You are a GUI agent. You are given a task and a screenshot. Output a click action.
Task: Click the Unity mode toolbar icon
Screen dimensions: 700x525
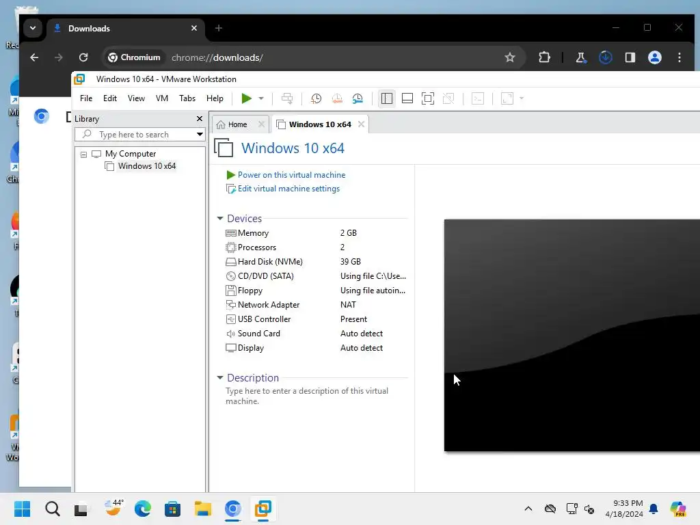tap(448, 98)
